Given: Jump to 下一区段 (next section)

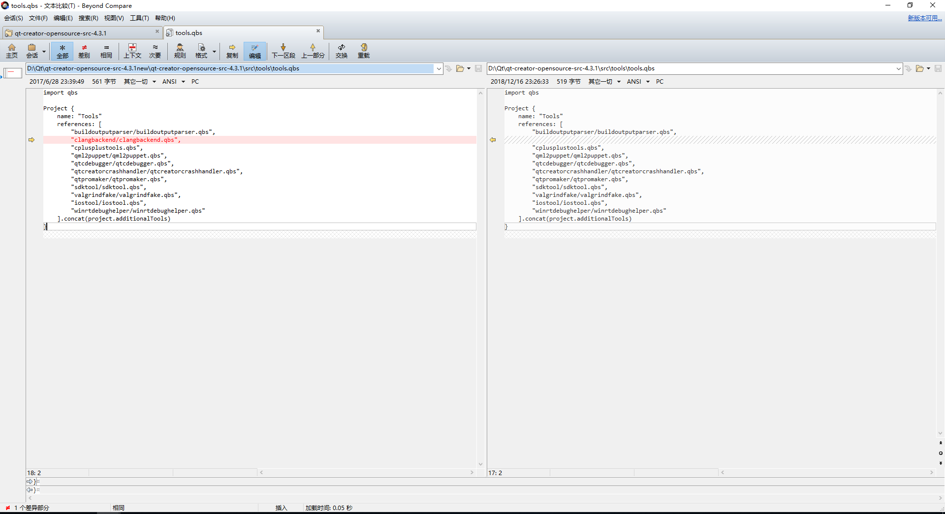Looking at the screenshot, I should point(283,51).
